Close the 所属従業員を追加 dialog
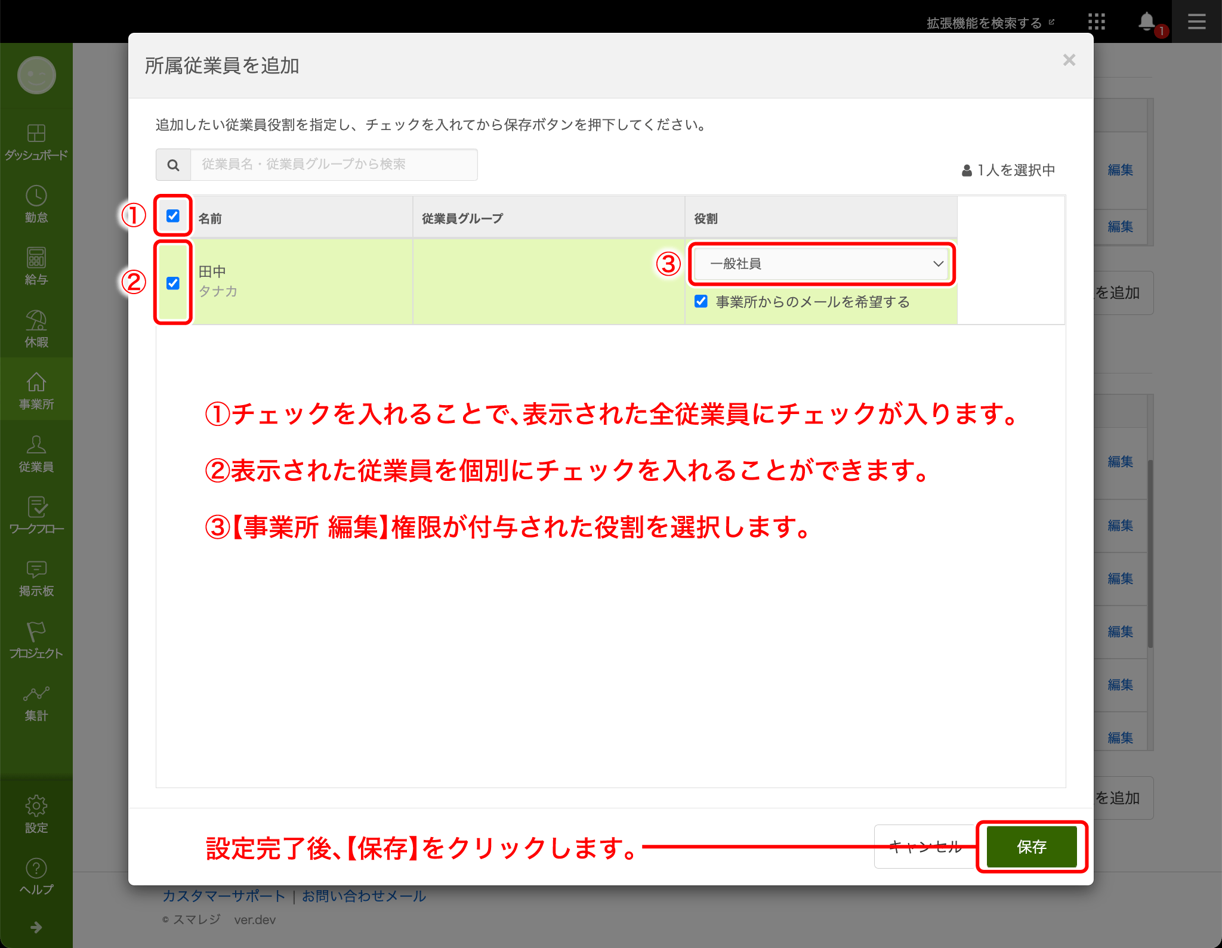The image size is (1222, 948). [x=1069, y=60]
